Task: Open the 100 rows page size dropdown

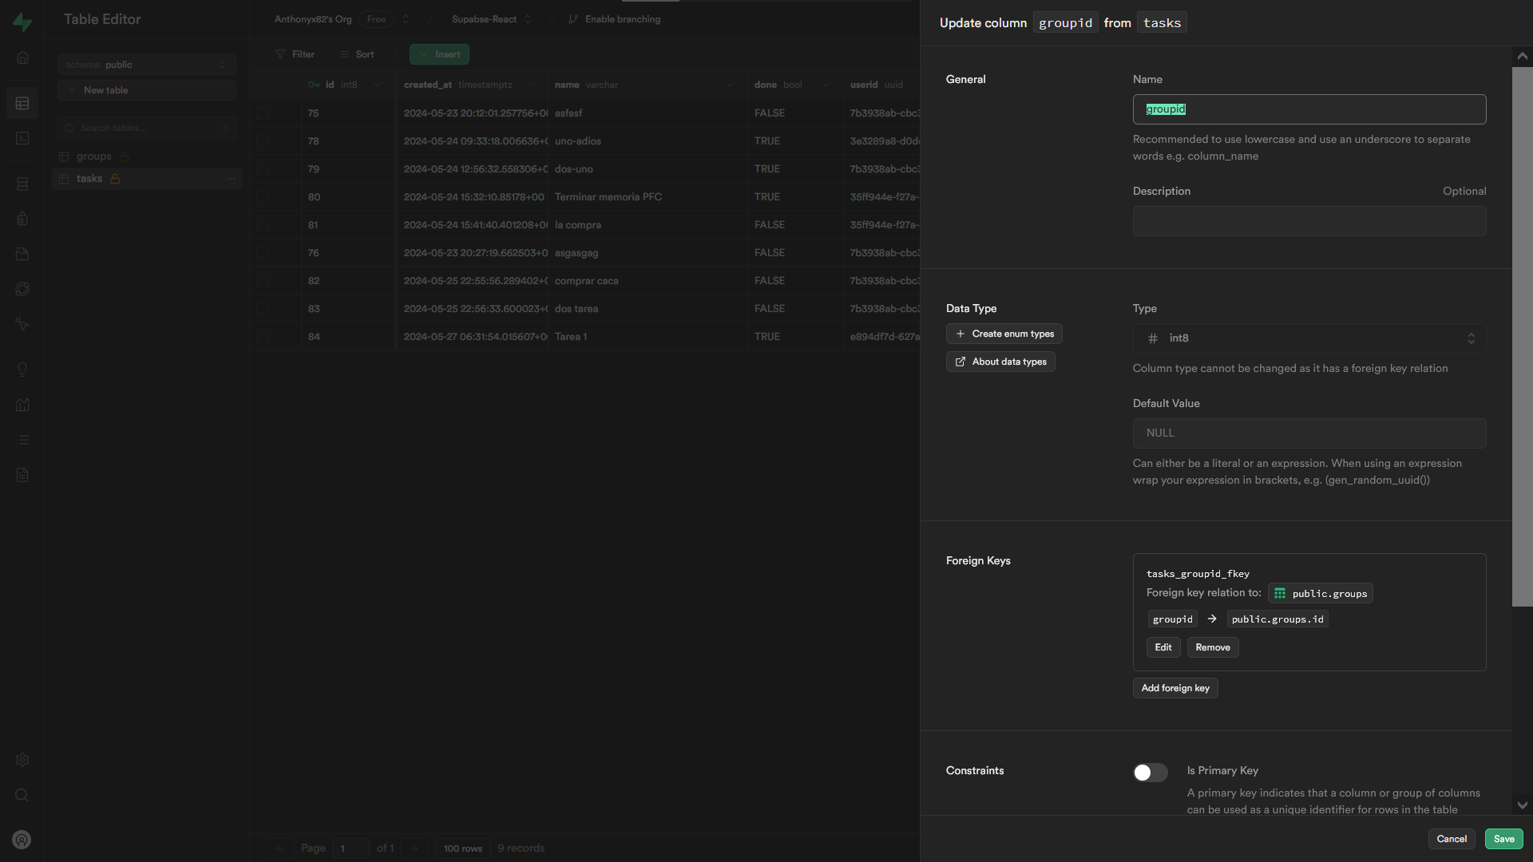Action: click(x=462, y=848)
